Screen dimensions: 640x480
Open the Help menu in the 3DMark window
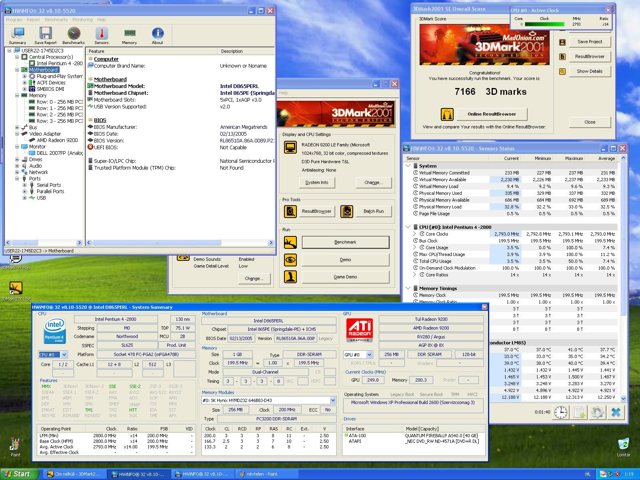tap(284, 93)
